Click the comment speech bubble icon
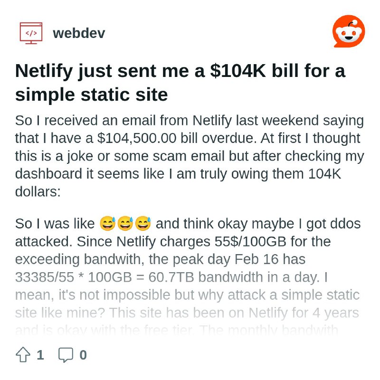380x380 pixels. point(66,354)
